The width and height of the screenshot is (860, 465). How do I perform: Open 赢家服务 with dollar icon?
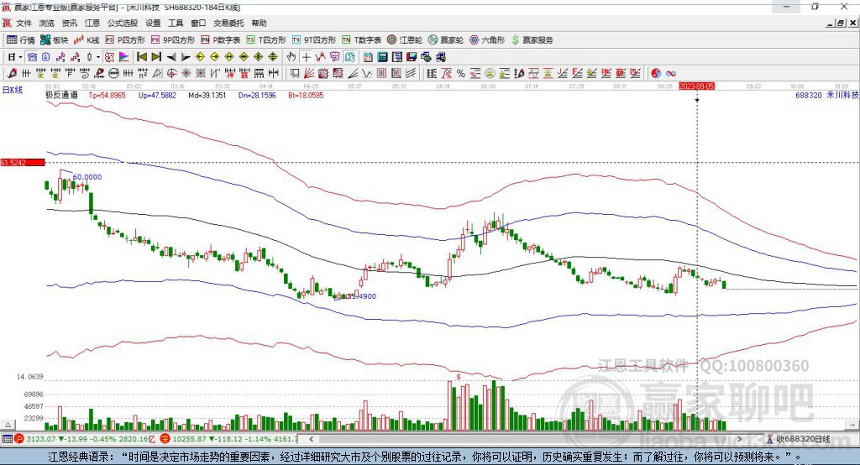point(532,40)
